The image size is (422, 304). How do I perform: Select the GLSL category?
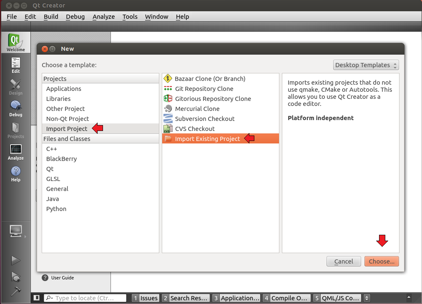tap(100, 178)
